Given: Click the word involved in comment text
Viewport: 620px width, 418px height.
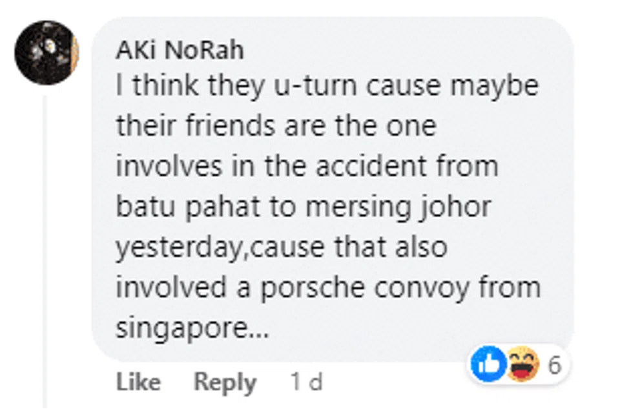Looking at the screenshot, I should pyautogui.click(x=171, y=287).
